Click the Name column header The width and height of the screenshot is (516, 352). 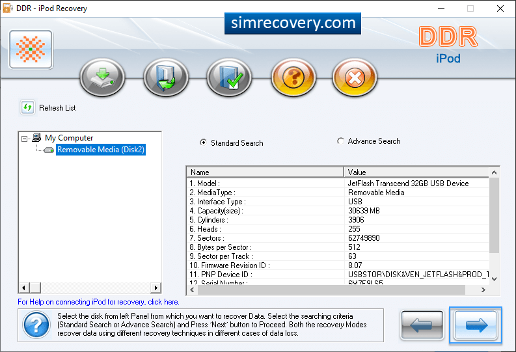coord(265,172)
